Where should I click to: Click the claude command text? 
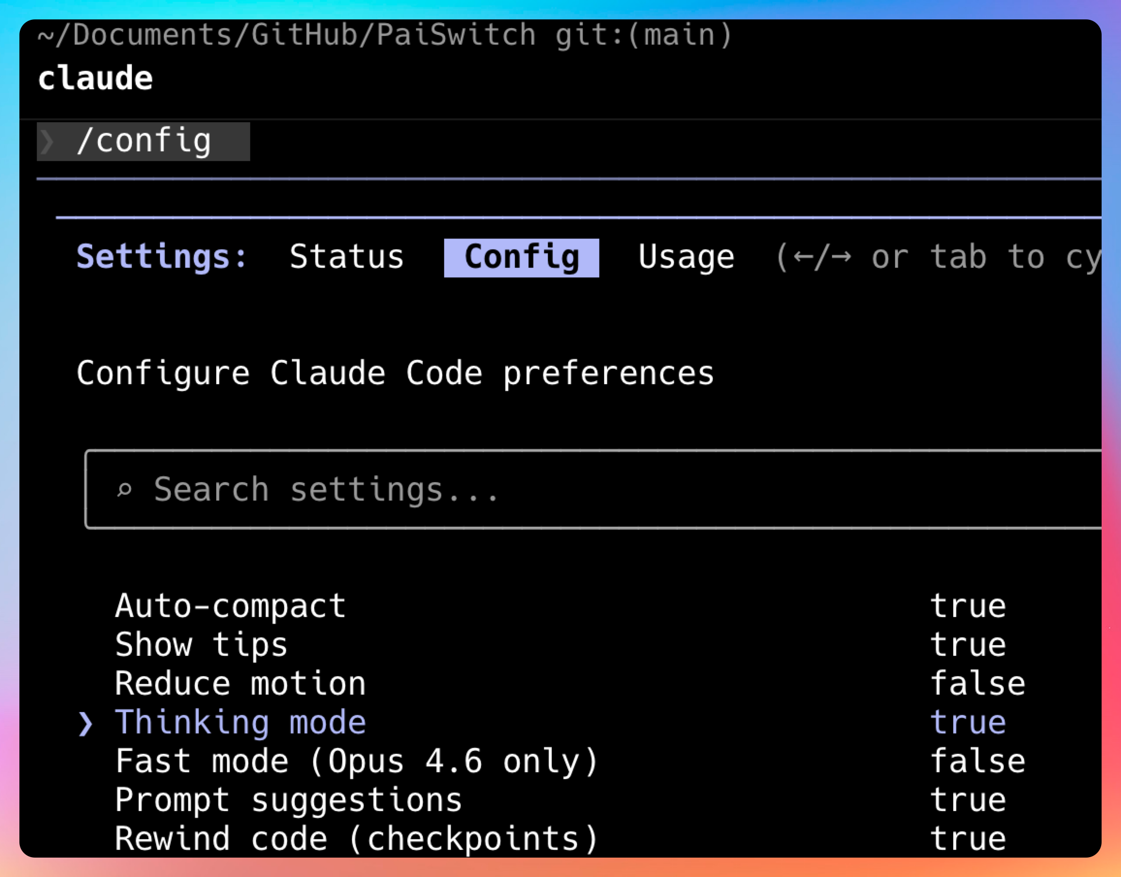[96, 79]
